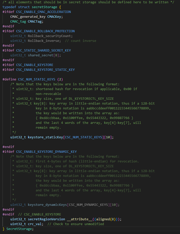Image resolution: width=180 pixels, height=234 pixels.
Task: Click the '// count inverse' comment
Action: coord(80,41)
